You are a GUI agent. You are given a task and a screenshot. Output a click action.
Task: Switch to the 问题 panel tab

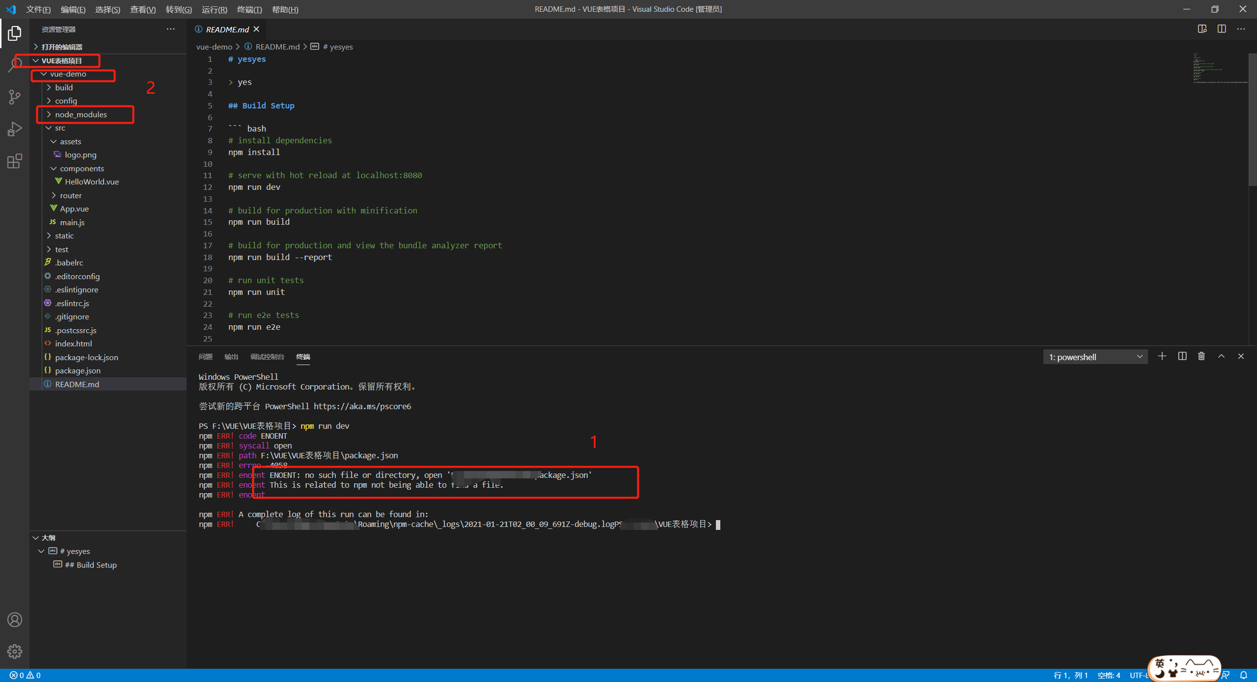pyautogui.click(x=205, y=357)
